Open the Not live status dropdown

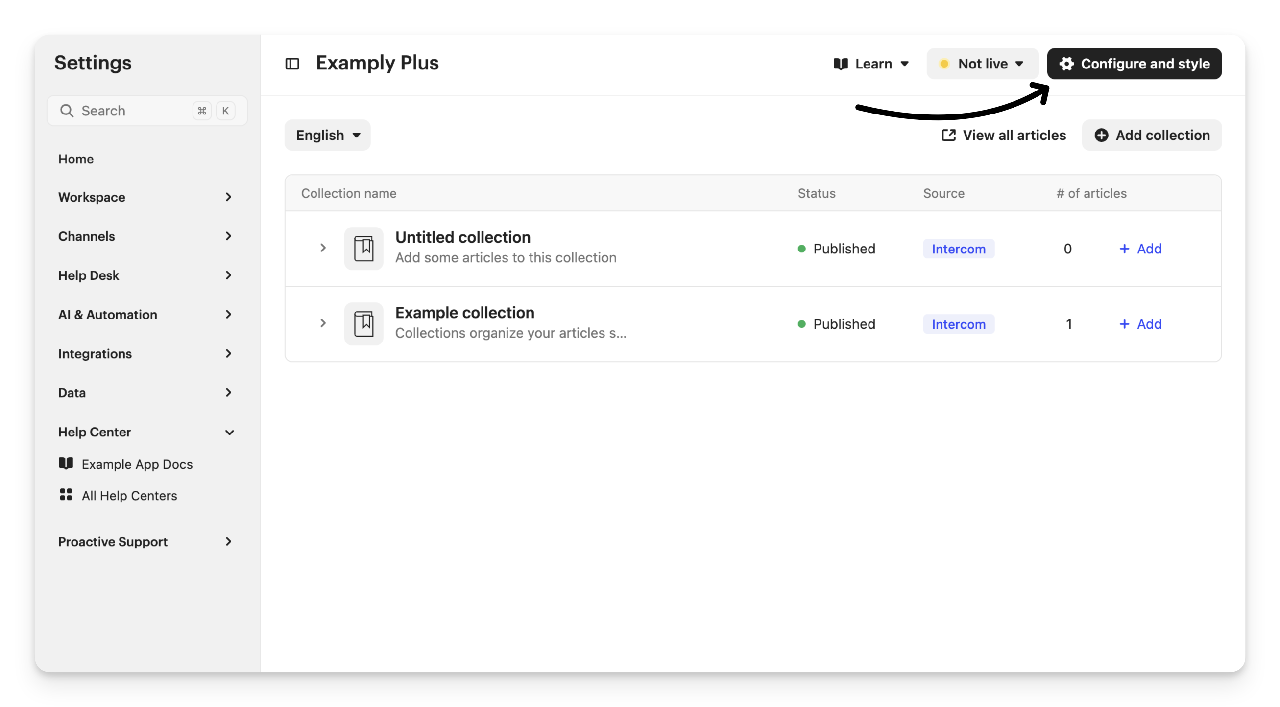982,64
